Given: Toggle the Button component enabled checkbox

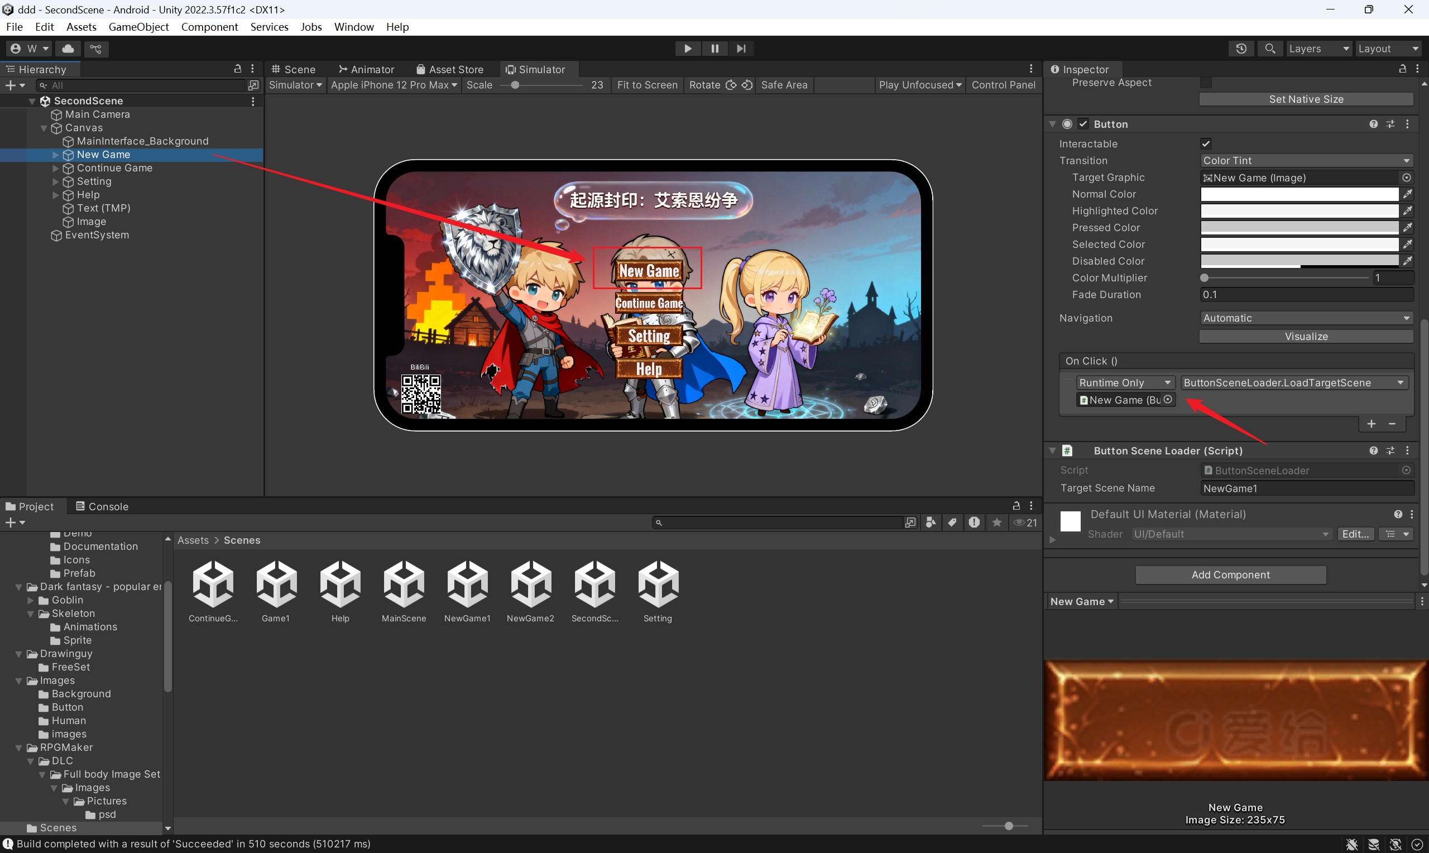Looking at the screenshot, I should pyautogui.click(x=1083, y=124).
